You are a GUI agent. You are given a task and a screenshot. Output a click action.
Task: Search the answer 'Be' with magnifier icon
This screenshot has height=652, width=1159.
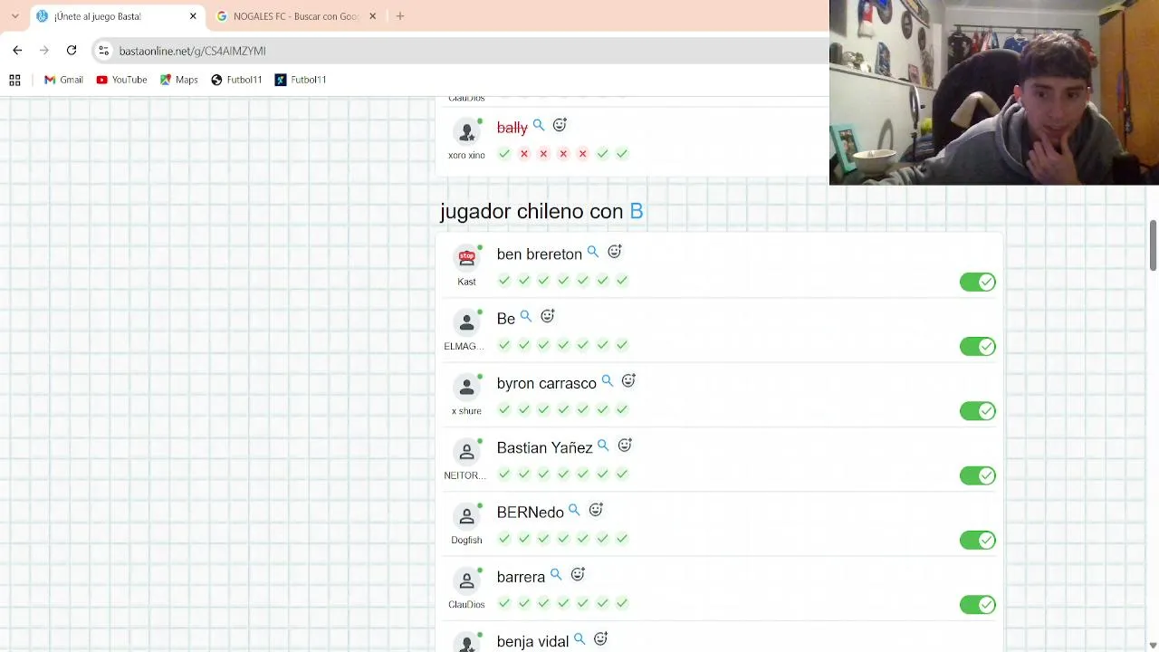pos(526,316)
